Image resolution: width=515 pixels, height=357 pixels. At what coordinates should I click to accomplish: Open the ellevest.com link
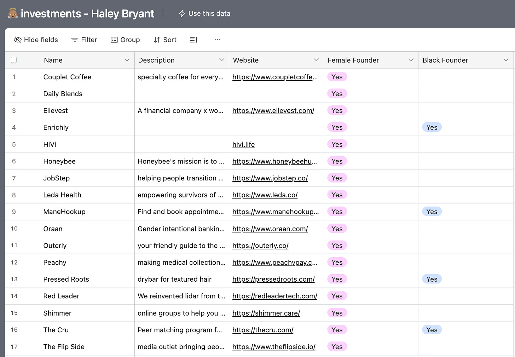pyautogui.click(x=273, y=110)
